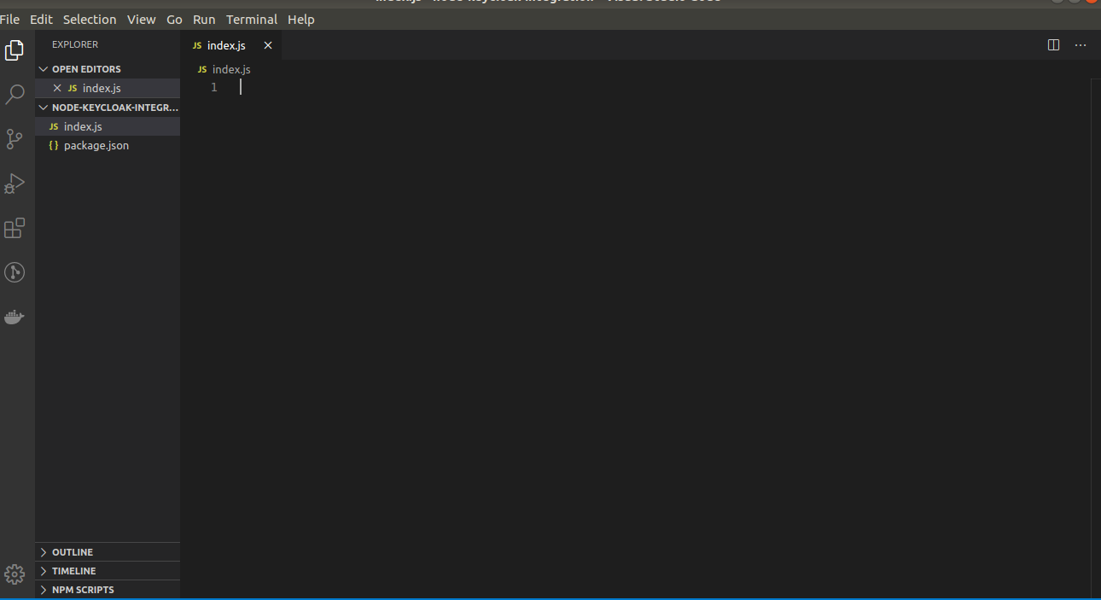
Task: Open the editor more actions menu
Action: point(1081,44)
